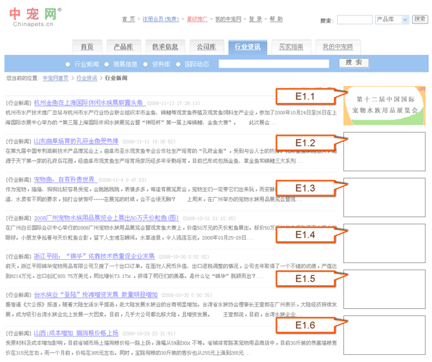This screenshot has height=362, width=432.
Task: Open the 买家指南 tab
Action: [291, 47]
